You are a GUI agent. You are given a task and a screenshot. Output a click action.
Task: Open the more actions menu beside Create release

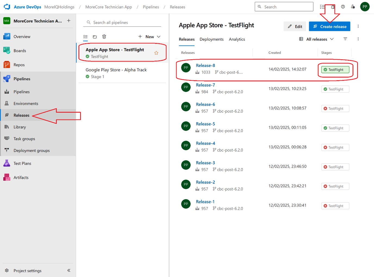[x=358, y=26]
